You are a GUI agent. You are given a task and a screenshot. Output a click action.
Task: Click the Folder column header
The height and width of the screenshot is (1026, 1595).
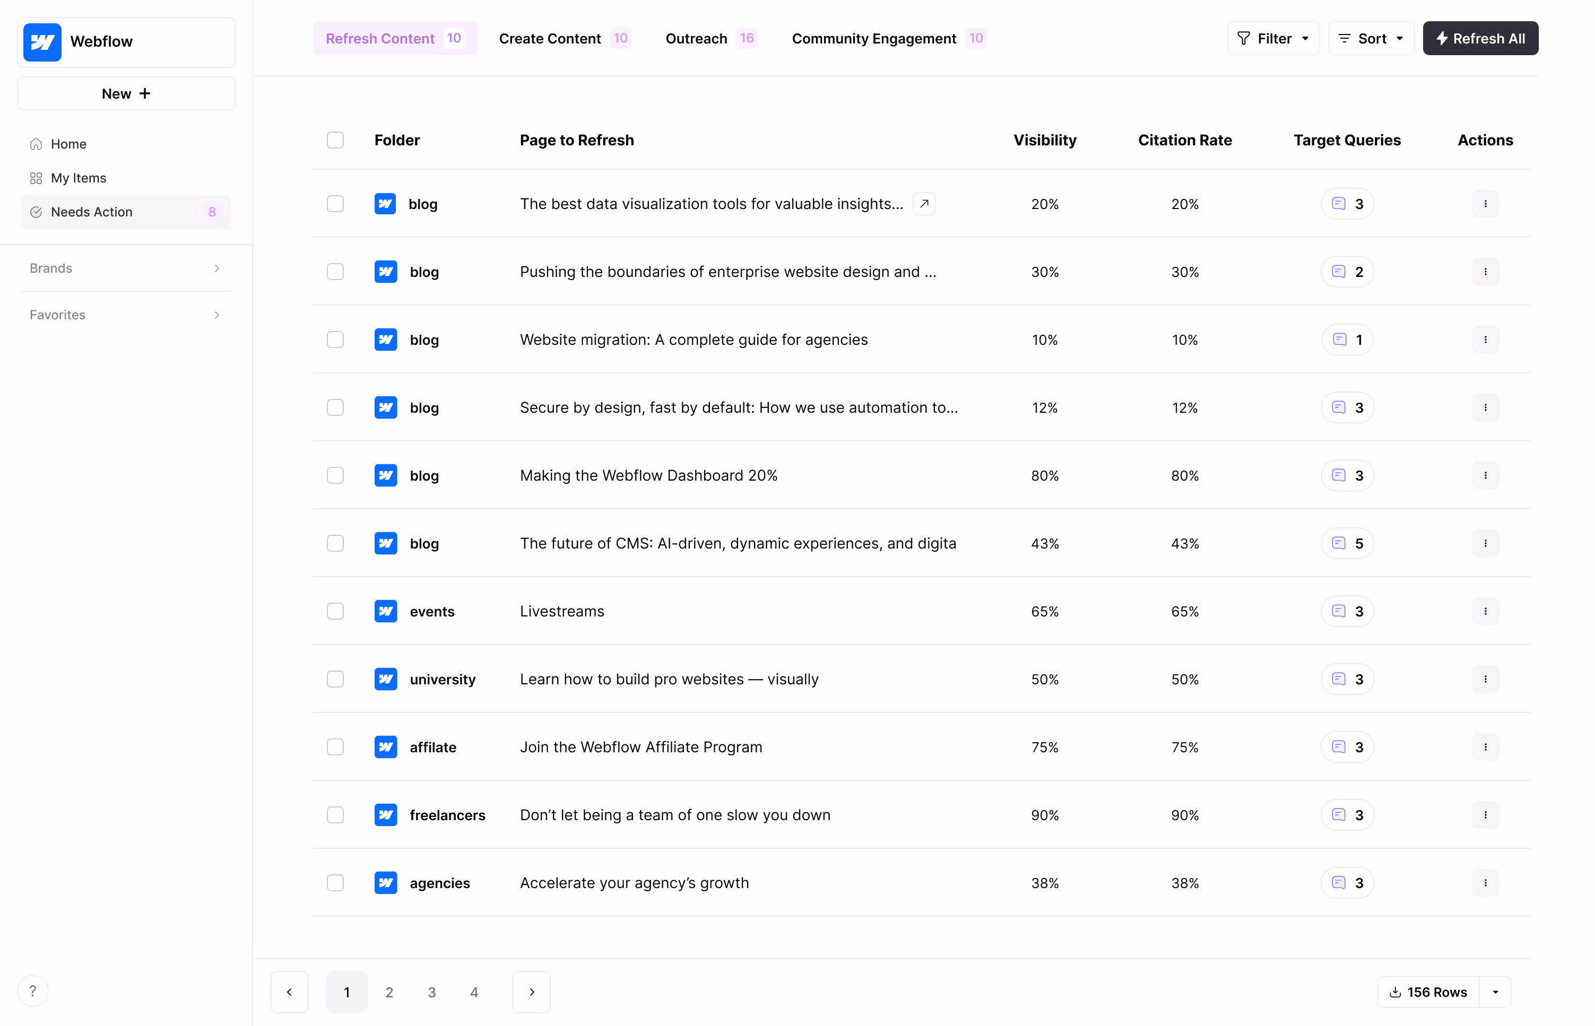pyautogui.click(x=397, y=140)
